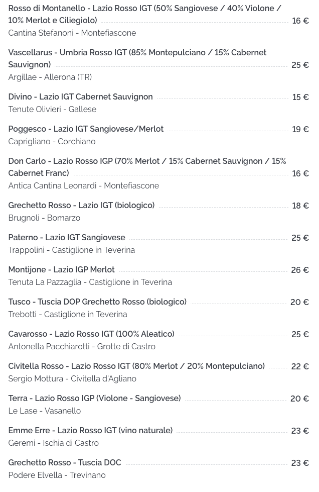
Task: Select Tusco Tuscia DOP Grechetto Rosso
Action: [x=97, y=302]
